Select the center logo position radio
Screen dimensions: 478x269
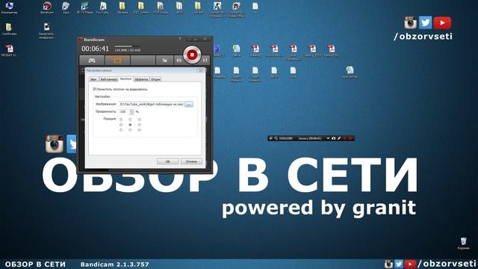coord(130,125)
